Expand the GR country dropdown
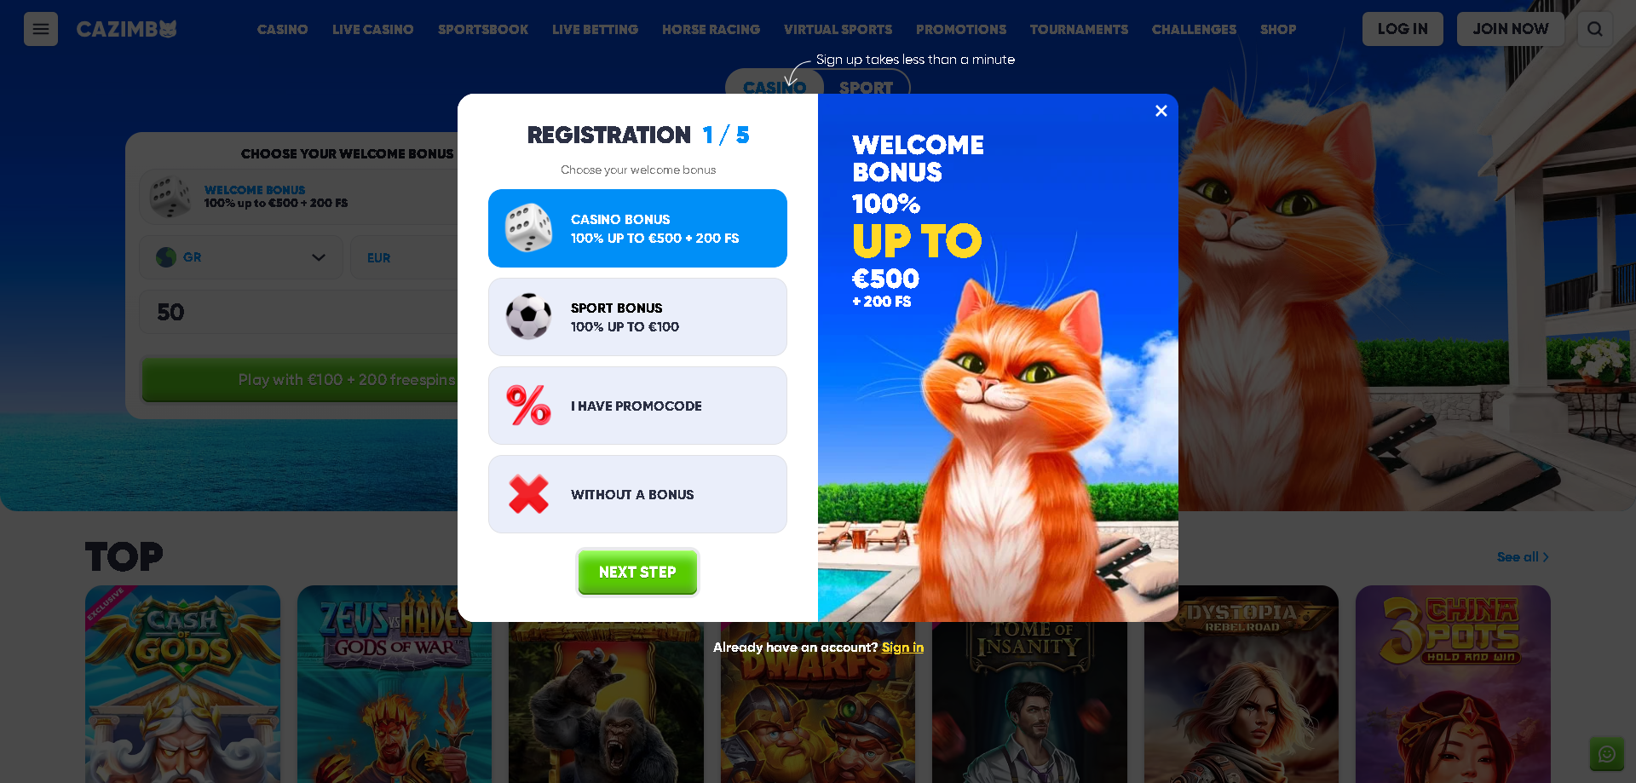This screenshot has width=1636, height=783. (241, 257)
